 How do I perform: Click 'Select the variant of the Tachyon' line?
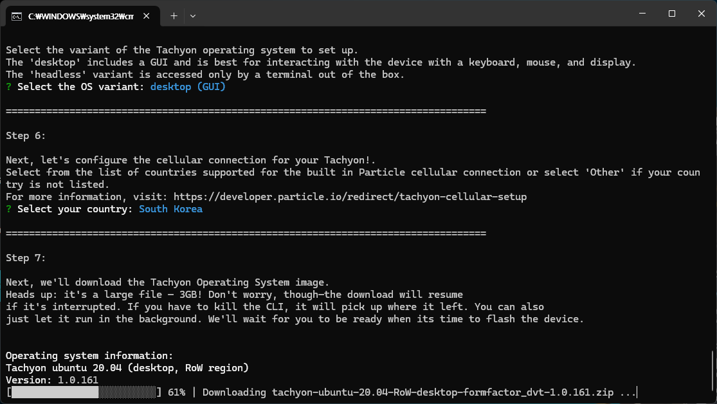click(182, 50)
